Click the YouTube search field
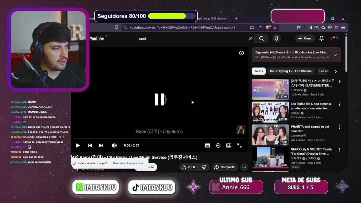This screenshot has height=203, width=361. (x=192, y=38)
